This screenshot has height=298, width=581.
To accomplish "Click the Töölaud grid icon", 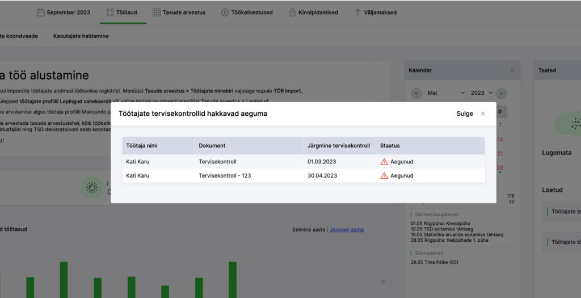I will coord(110,12).
